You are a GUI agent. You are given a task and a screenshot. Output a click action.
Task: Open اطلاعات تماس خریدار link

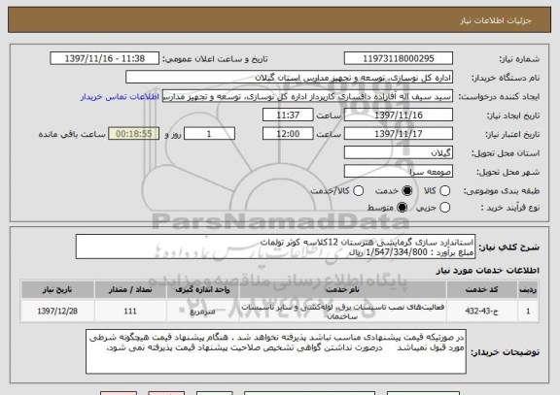[120, 97]
